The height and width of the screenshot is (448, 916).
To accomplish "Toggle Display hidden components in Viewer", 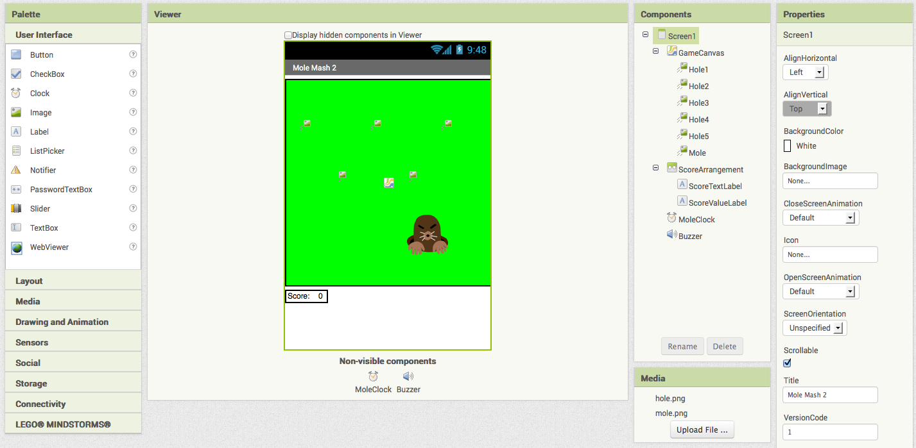I will 288,35.
